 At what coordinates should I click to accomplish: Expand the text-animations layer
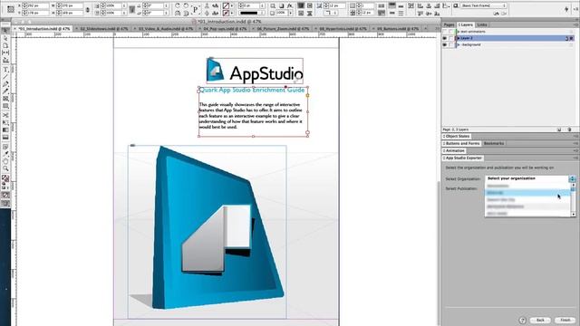[459, 32]
